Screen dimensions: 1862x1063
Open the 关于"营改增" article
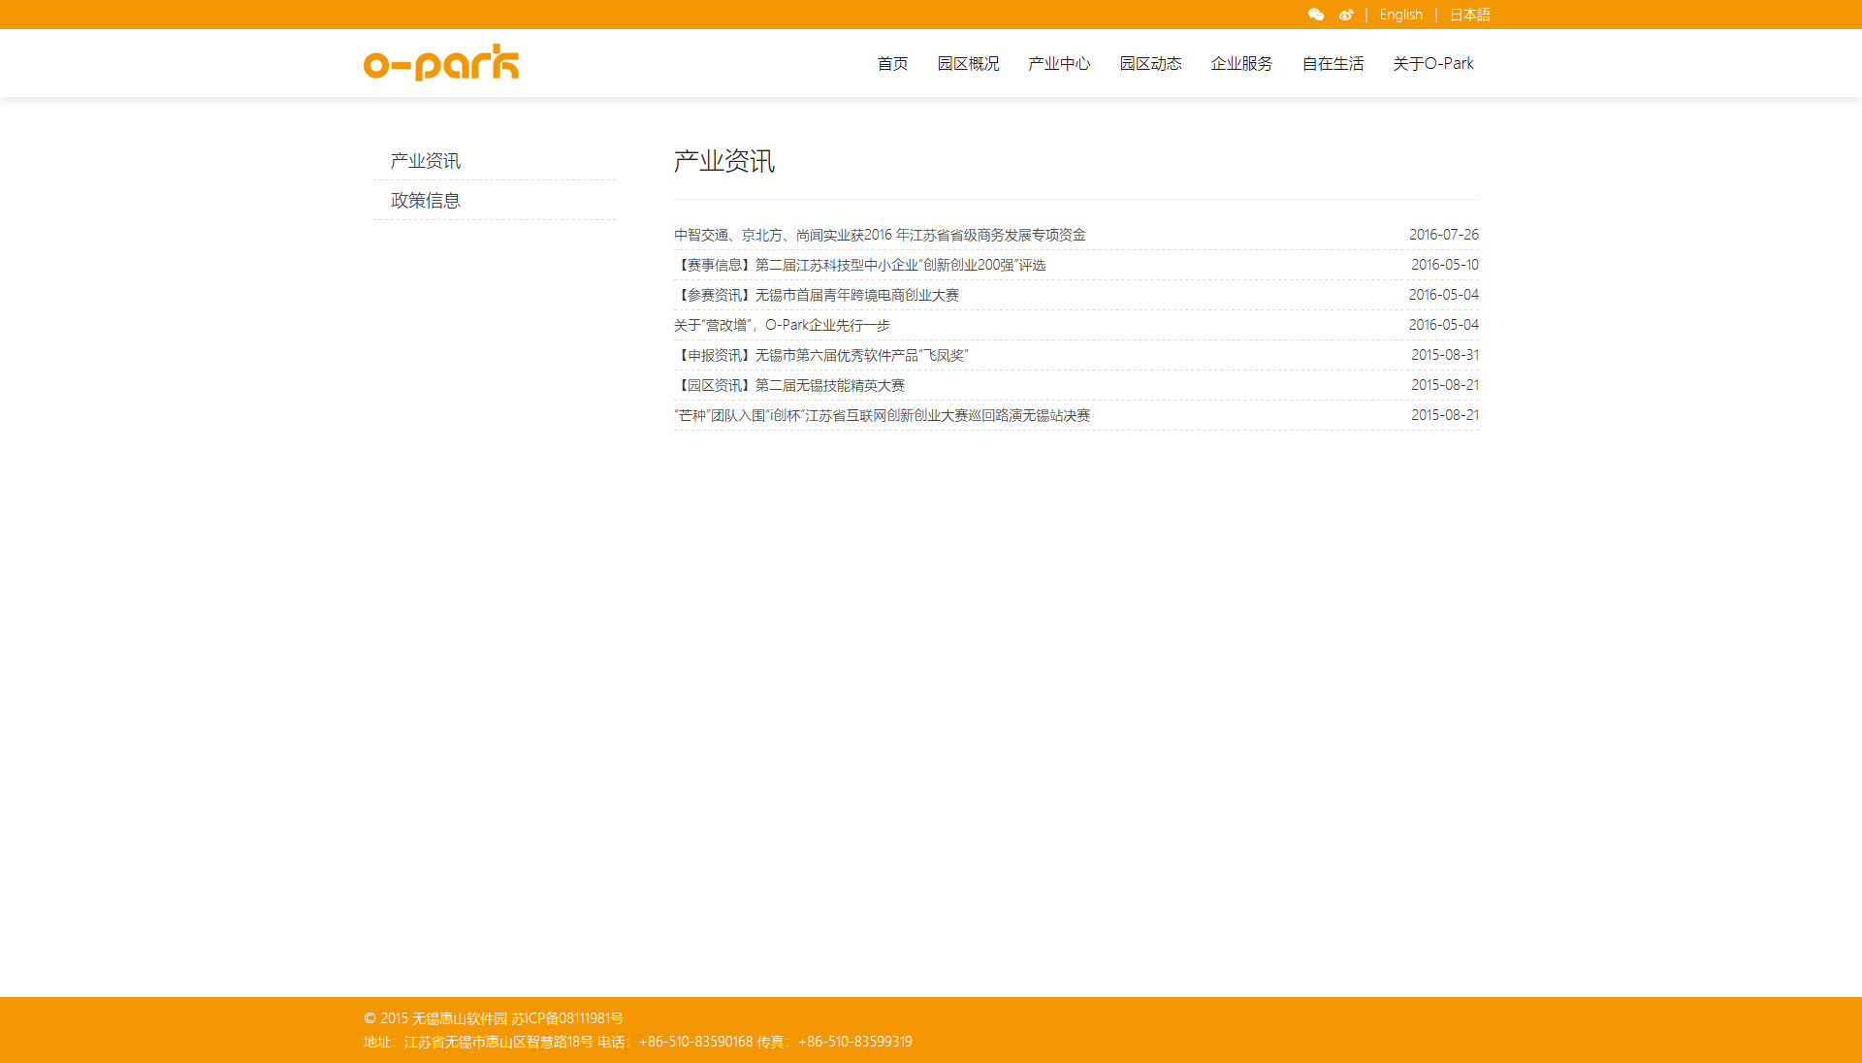point(782,325)
